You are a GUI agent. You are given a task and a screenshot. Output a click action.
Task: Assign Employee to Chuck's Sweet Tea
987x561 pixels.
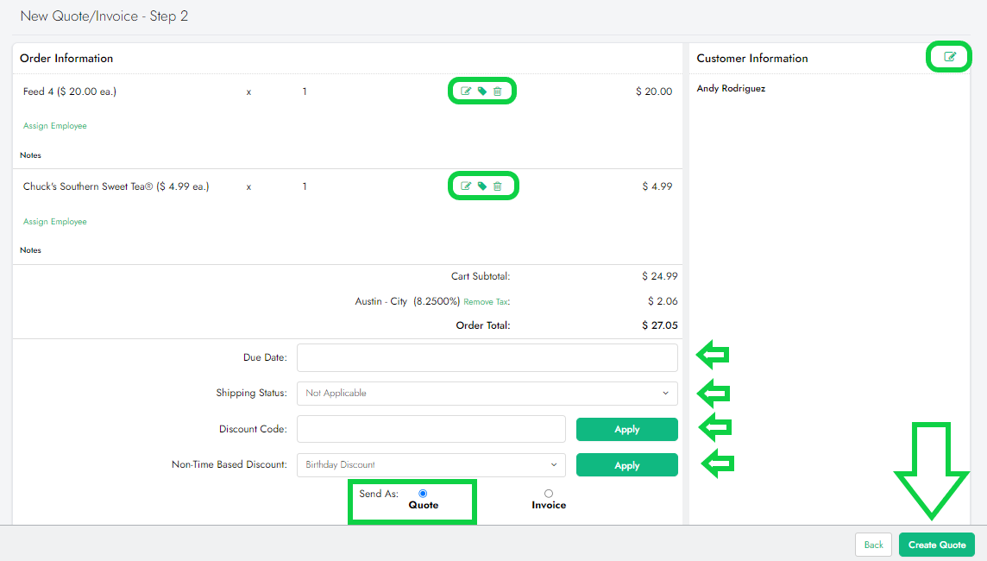(x=55, y=222)
